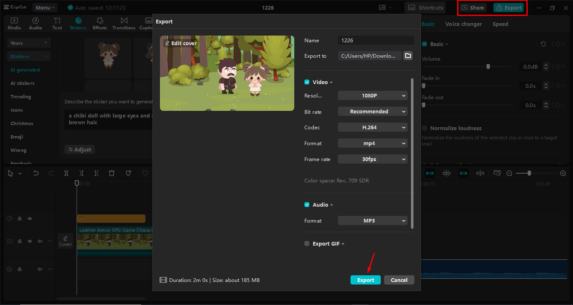Click the Redo arrow in timeline toolbar
573x305 pixels.
tap(51, 173)
